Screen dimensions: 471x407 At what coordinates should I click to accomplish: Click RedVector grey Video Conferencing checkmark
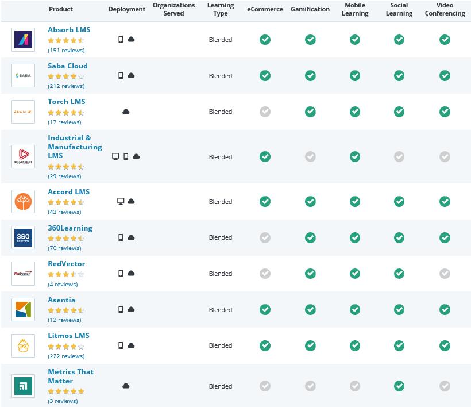445,274
